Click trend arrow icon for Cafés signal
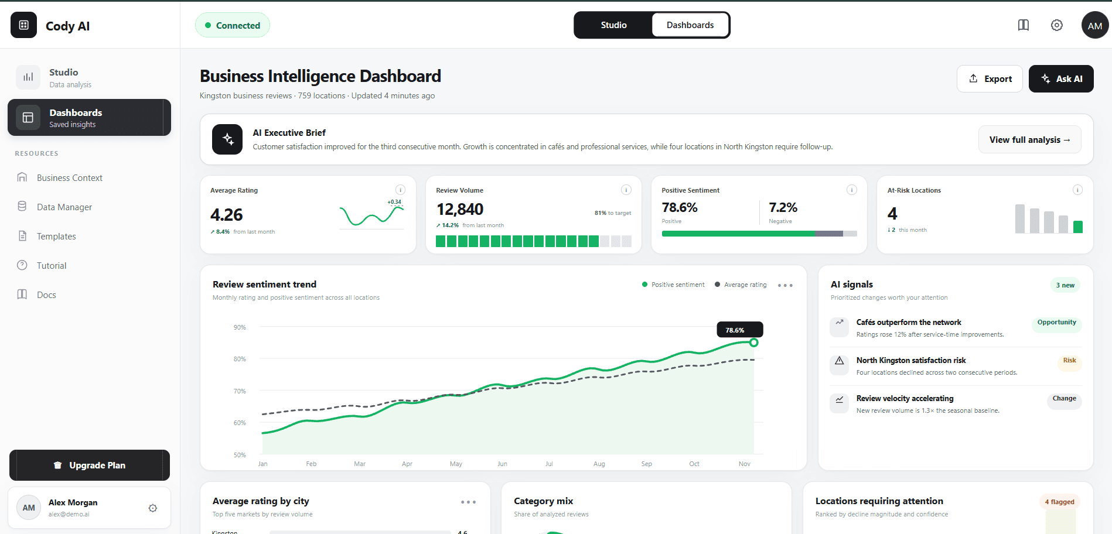 coord(839,327)
